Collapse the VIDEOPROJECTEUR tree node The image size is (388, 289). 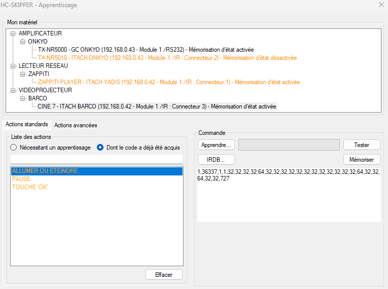(x=13, y=90)
